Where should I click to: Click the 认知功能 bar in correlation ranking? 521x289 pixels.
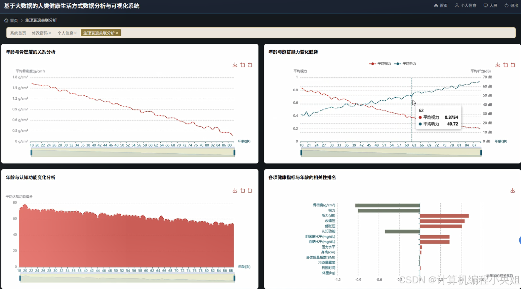(x=402, y=232)
